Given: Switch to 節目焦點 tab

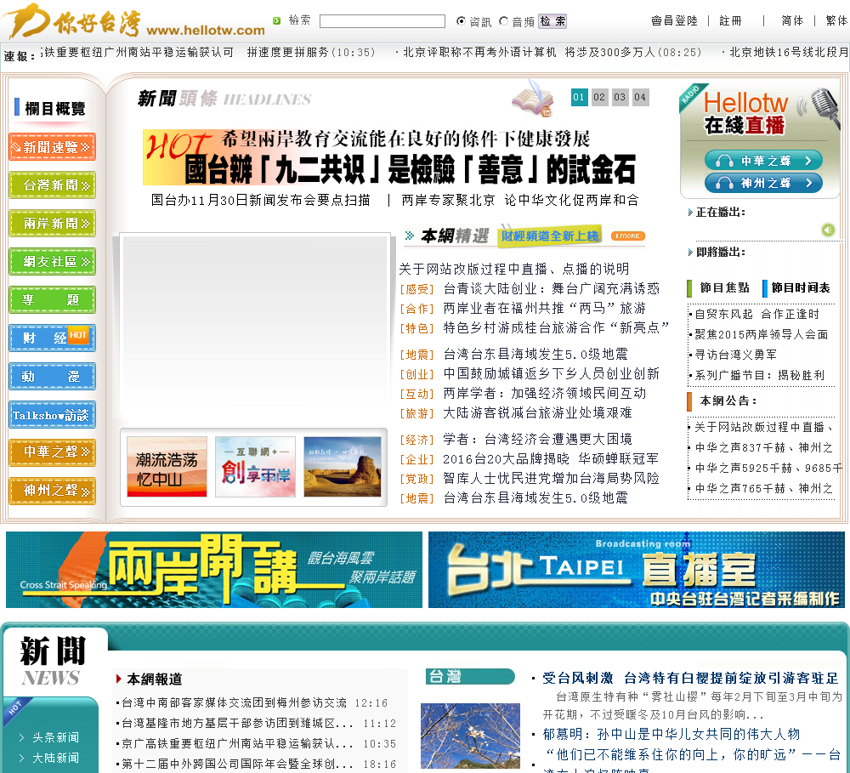Looking at the screenshot, I should 724,288.
